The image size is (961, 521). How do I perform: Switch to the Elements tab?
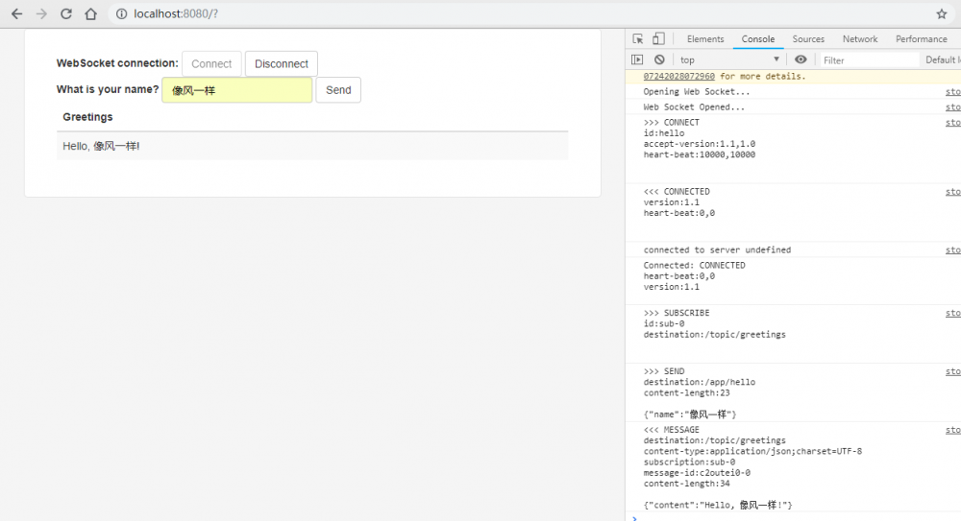(705, 39)
